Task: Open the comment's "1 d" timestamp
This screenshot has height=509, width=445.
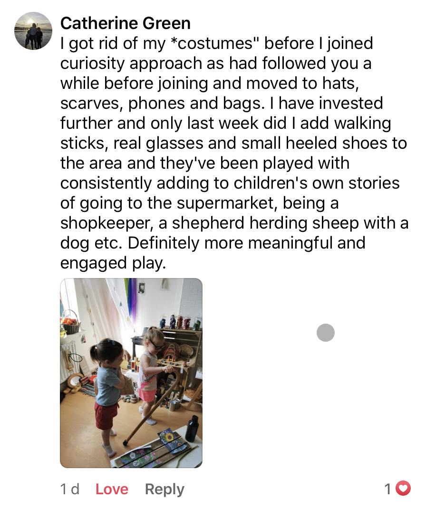Action: pos(70,489)
